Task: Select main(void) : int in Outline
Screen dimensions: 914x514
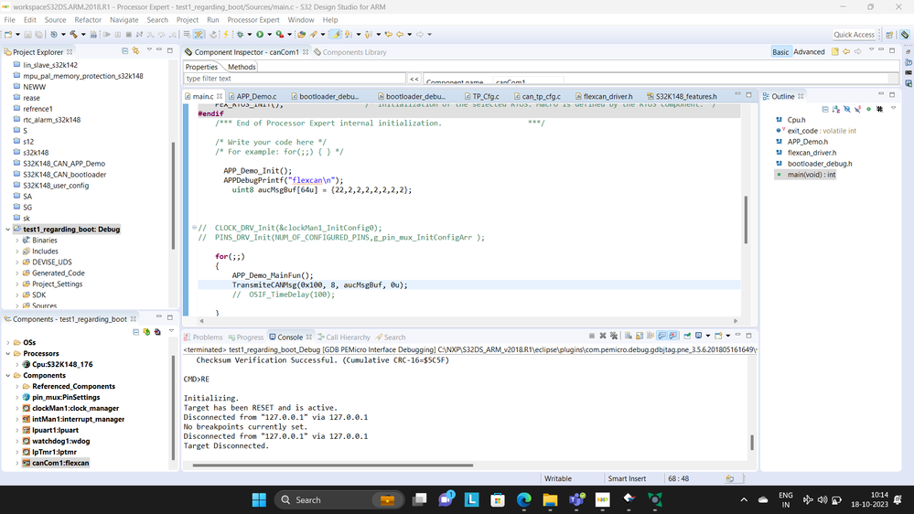Action: 811,175
